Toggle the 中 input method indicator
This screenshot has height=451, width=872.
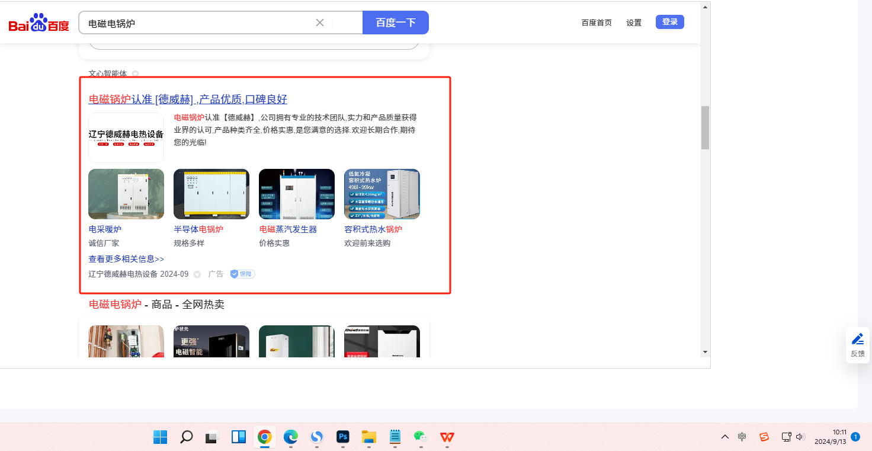coord(742,437)
